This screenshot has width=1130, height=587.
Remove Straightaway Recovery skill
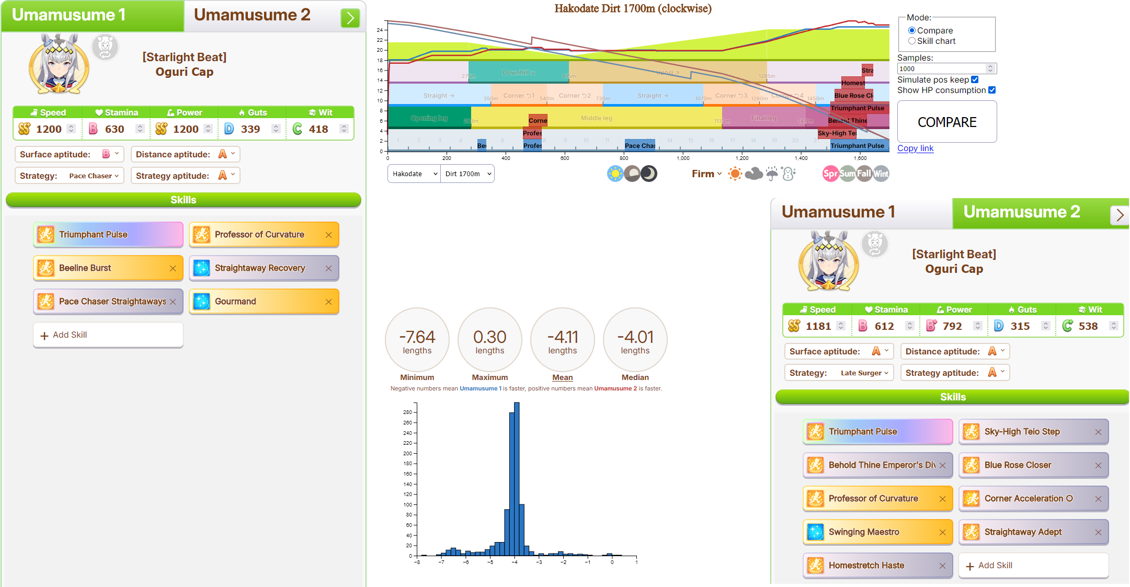tap(328, 268)
